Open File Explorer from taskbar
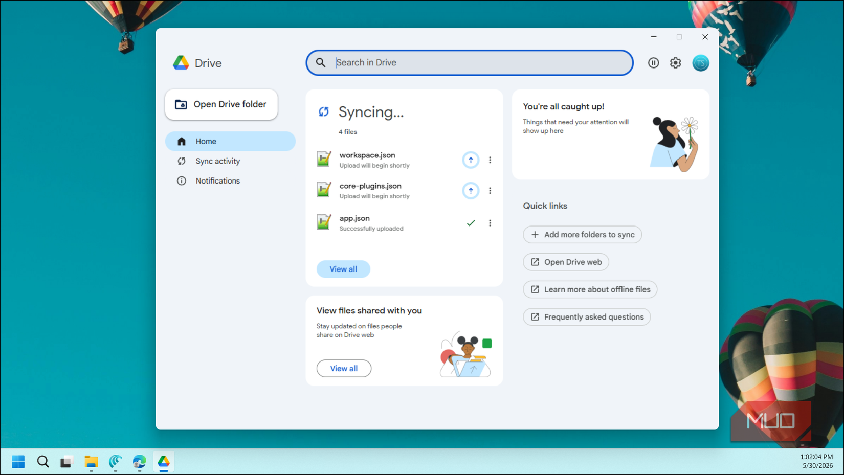This screenshot has width=844, height=475. point(91,462)
